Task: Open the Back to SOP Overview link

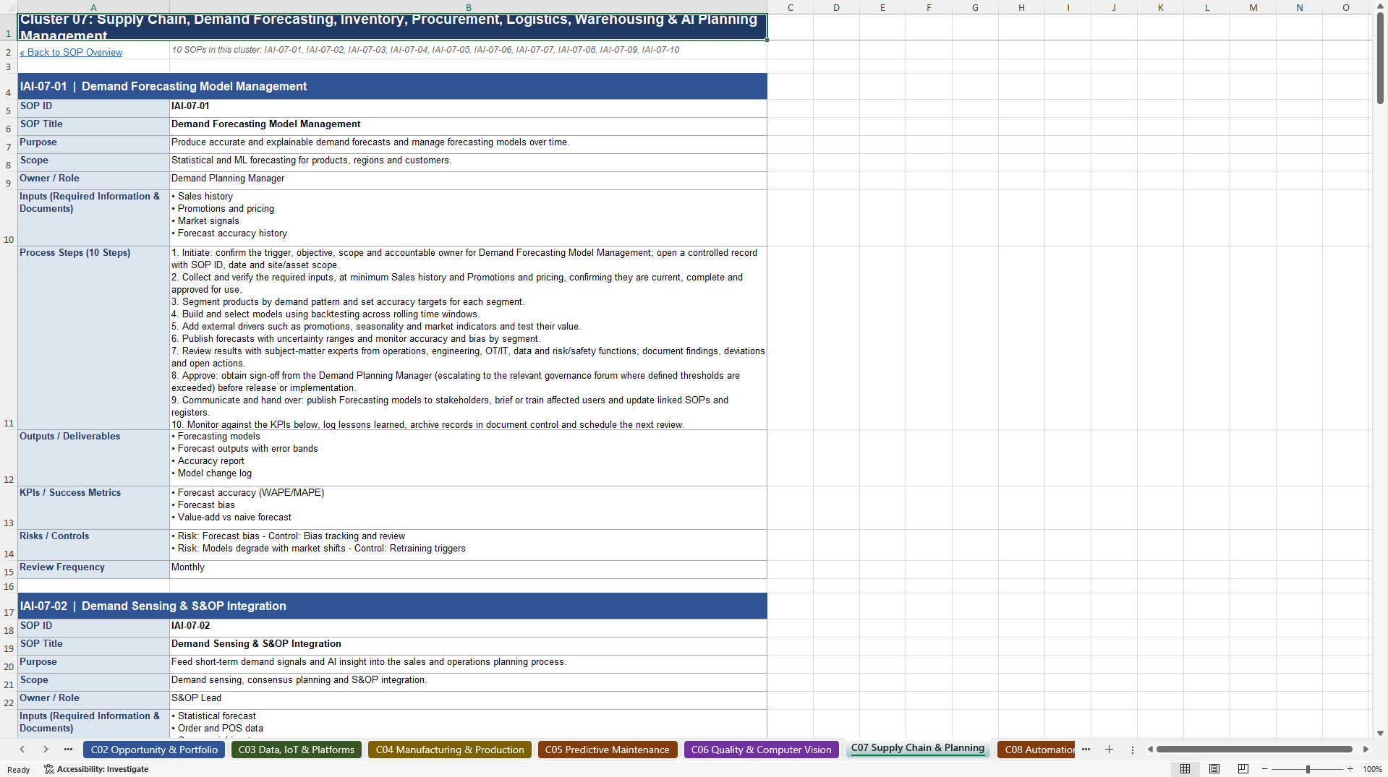Action: 71,52
